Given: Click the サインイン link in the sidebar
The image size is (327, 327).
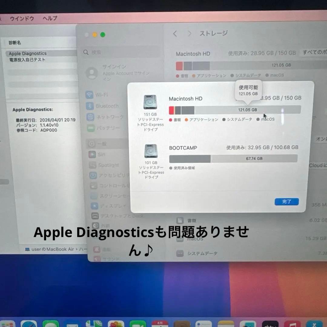Looking at the screenshot, I should point(114,67).
